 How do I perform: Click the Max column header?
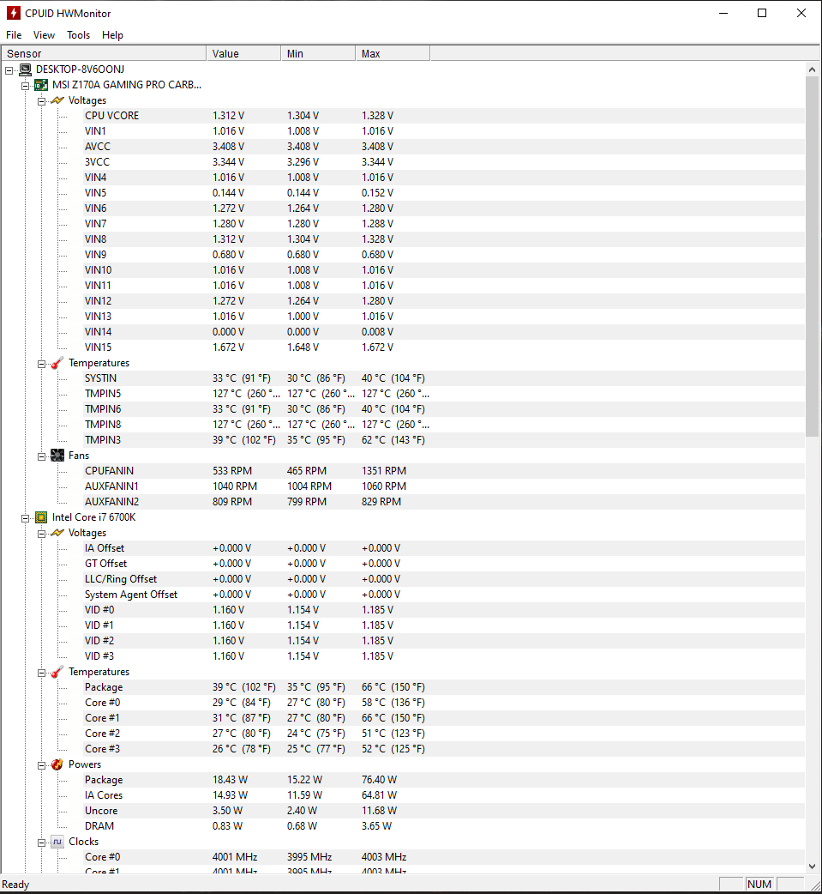[393, 53]
